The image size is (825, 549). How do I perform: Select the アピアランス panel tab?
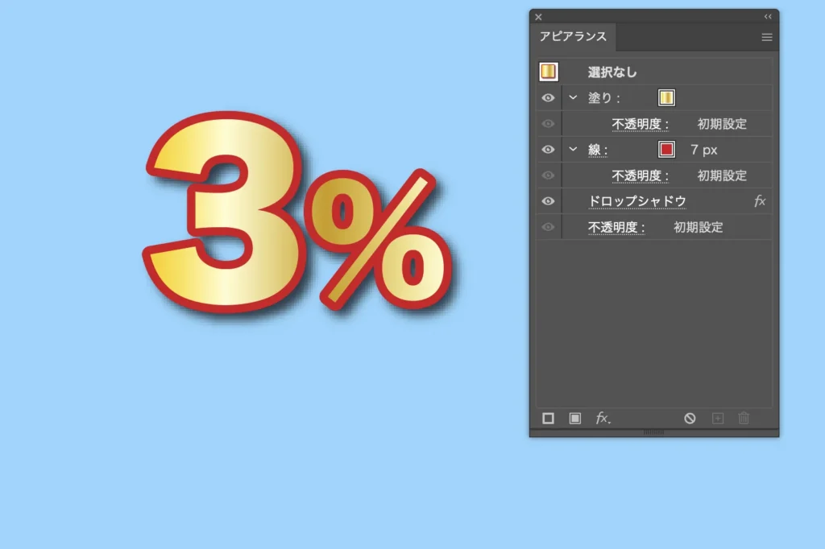[573, 37]
